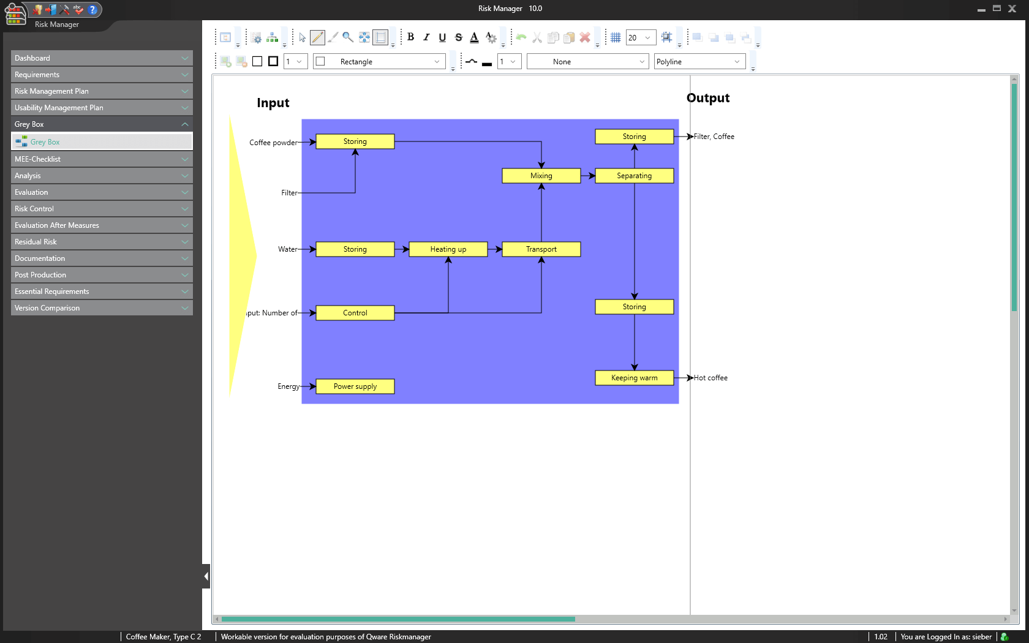
Task: Toggle italic text formatting
Action: (x=426, y=37)
